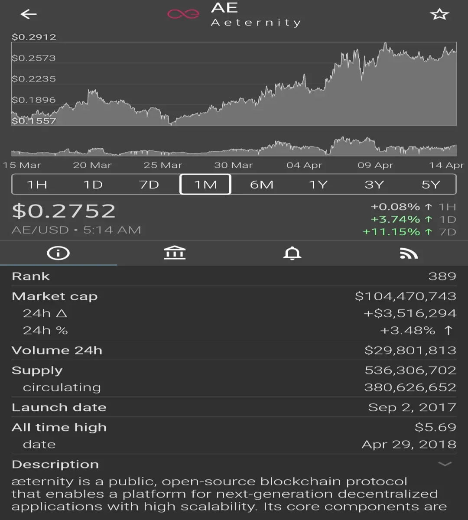Expand the Description chevron
The height and width of the screenshot is (520, 468).
[x=445, y=464]
